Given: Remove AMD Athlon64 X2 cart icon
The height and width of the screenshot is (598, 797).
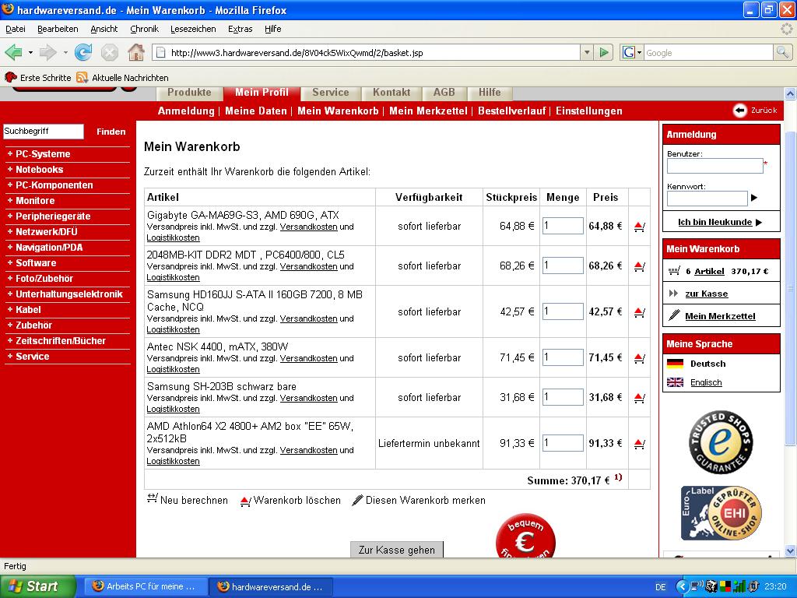Looking at the screenshot, I should click(640, 444).
